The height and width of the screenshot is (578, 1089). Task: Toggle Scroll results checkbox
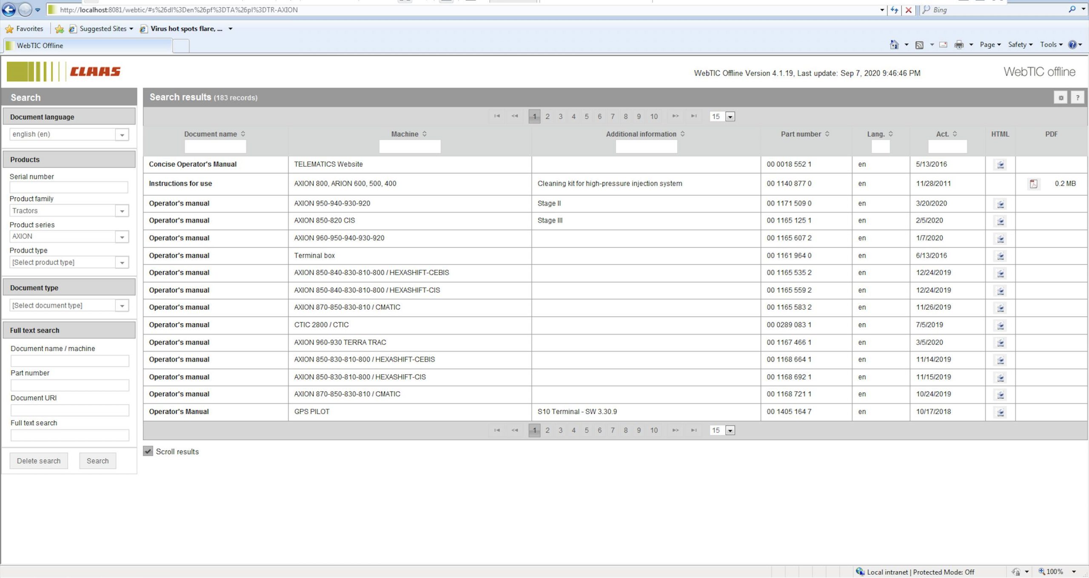tap(148, 451)
